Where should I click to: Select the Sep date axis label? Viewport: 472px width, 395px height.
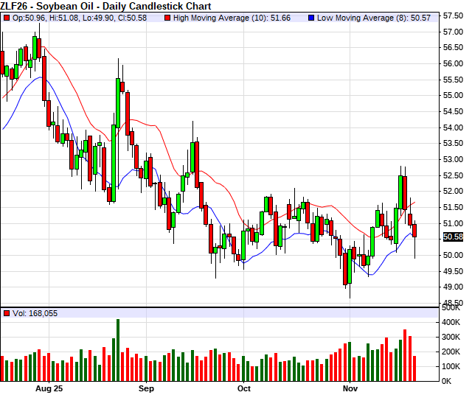tap(146, 388)
